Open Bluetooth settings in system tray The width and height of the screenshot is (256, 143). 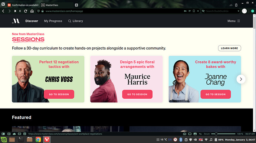tap(181, 139)
